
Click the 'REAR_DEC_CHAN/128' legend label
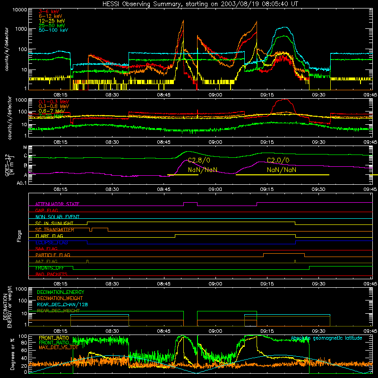62,304
